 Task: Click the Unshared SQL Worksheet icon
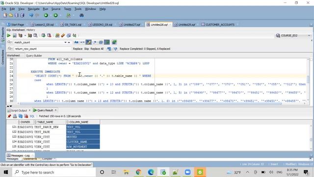57,35
